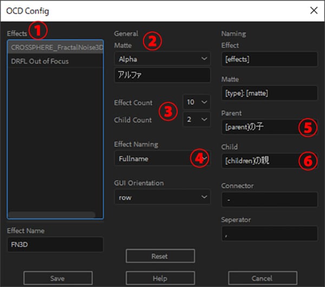Open the Matte dropdown set to Alpha
Viewport: 325px width, 287px height.
[162, 58]
